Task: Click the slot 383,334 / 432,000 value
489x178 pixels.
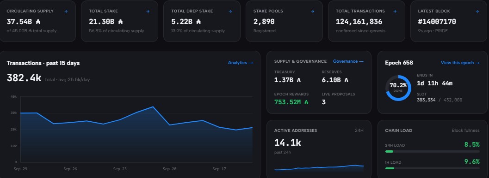Action: pos(439,100)
